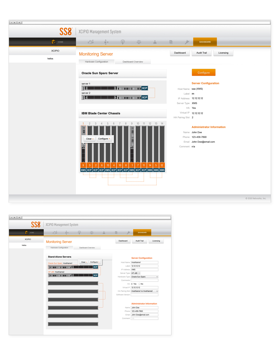Click the browser address bar in the Blade Center window
The height and width of the screenshot is (360, 280).
146,22
